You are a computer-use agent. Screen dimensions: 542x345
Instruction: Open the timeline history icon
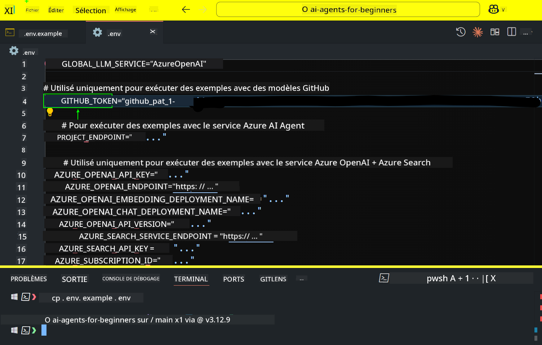(461, 32)
